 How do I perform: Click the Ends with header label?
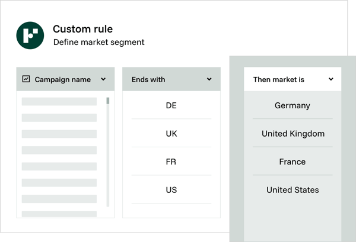tap(148, 79)
